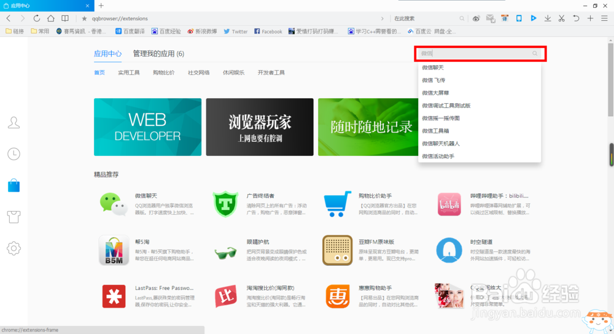Open the 随时随地记录 banner
Image resolution: width=614 pixels, height=334 pixels.
coord(368,127)
